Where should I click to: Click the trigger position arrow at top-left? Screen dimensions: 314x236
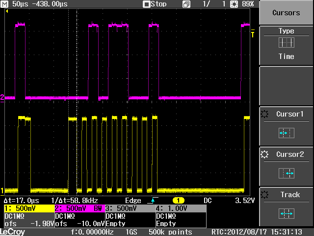coord(7,11)
